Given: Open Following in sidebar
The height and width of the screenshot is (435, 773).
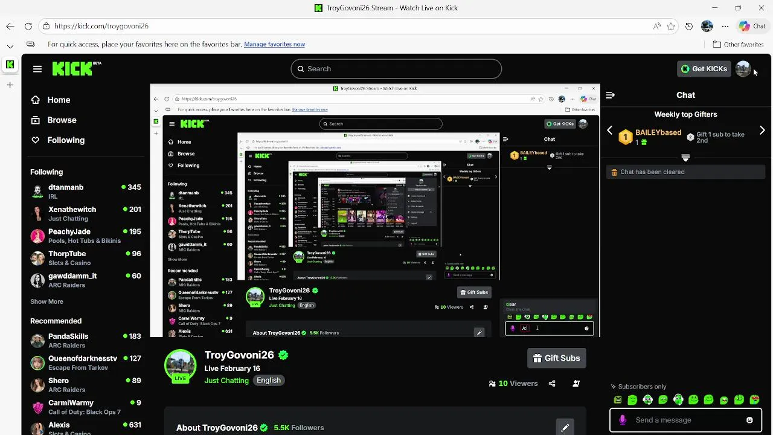Looking at the screenshot, I should 58,140.
